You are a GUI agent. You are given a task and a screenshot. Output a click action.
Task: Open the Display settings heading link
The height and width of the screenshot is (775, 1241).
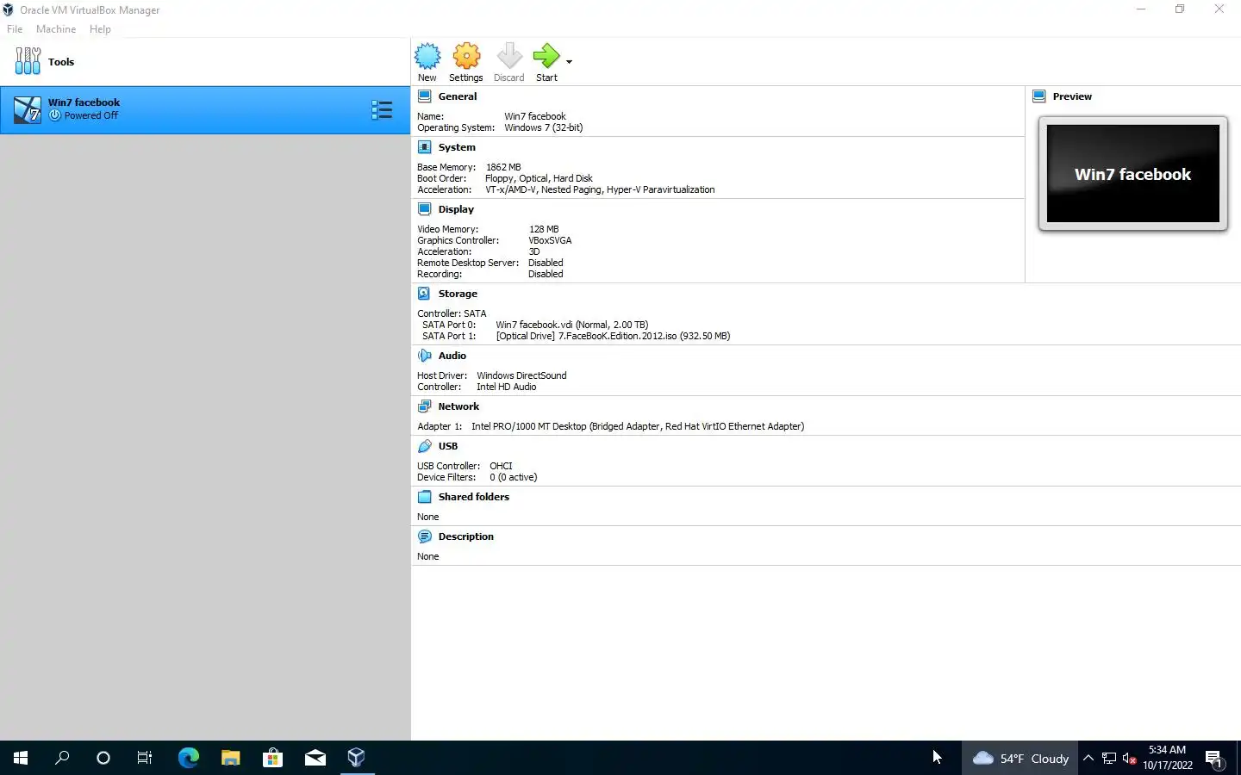456,209
